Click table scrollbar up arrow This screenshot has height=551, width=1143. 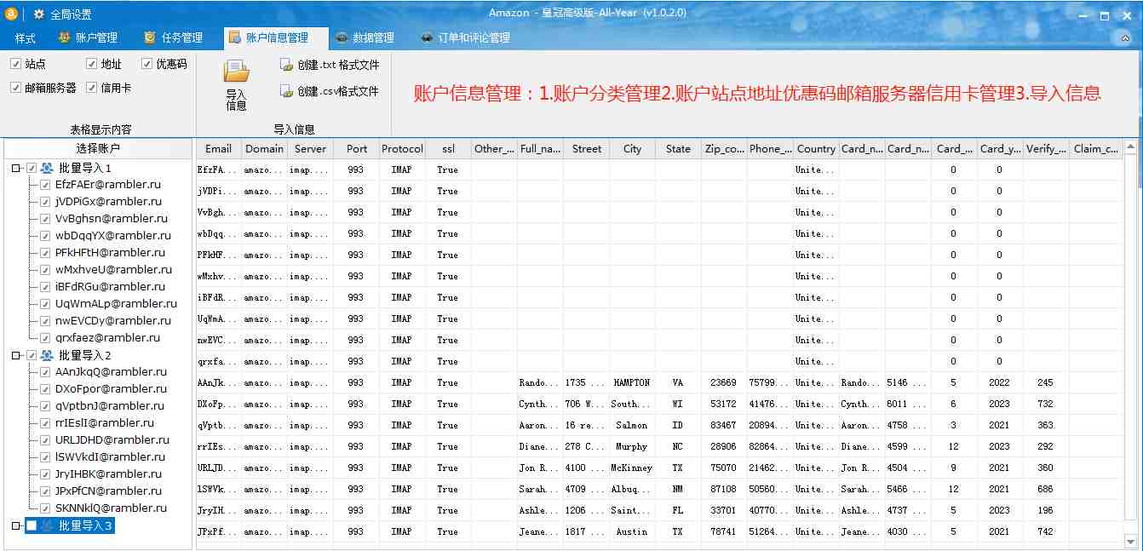pyautogui.click(x=1131, y=147)
